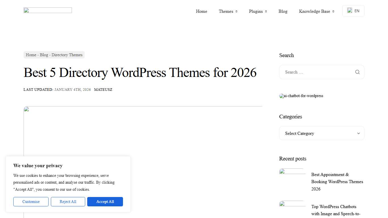Click the search magnifier icon
The height and width of the screenshot is (218, 388).
pos(357,72)
